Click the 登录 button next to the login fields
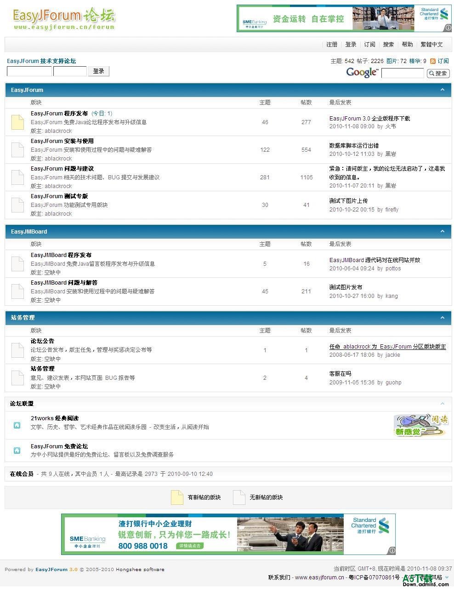 click(x=99, y=71)
